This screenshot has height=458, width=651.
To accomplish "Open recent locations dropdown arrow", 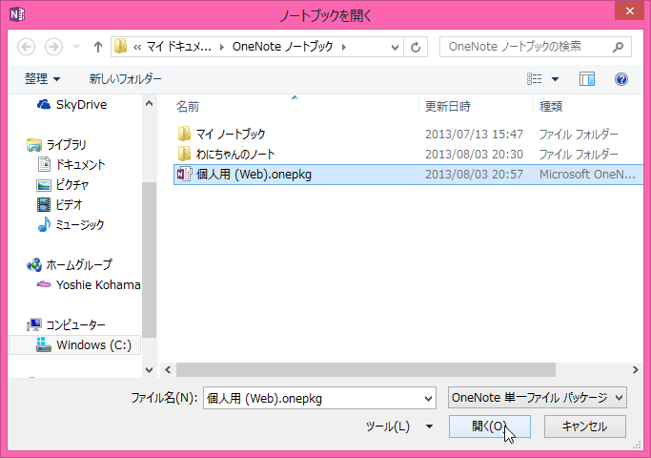I will click(x=76, y=47).
